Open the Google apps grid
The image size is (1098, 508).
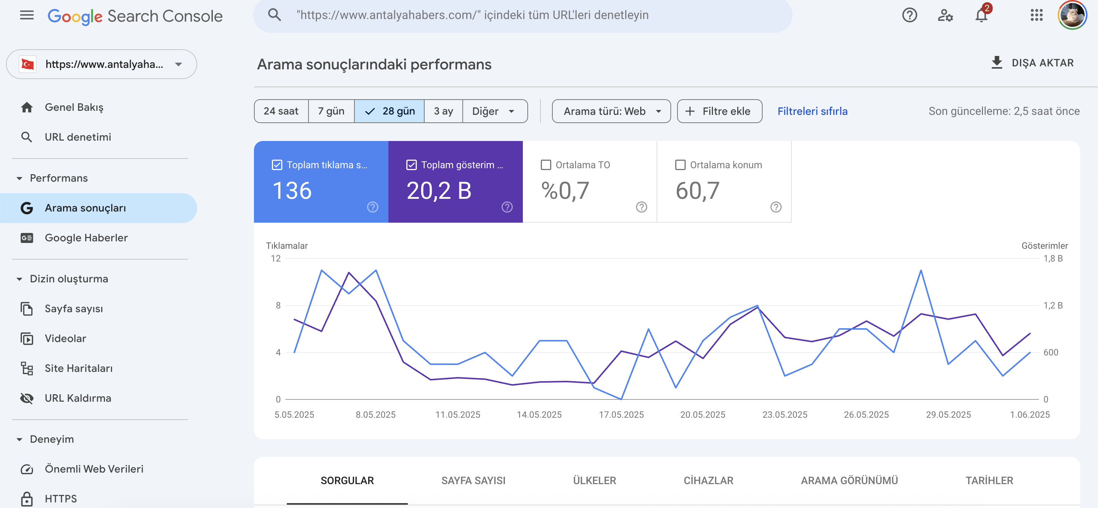pos(1036,15)
